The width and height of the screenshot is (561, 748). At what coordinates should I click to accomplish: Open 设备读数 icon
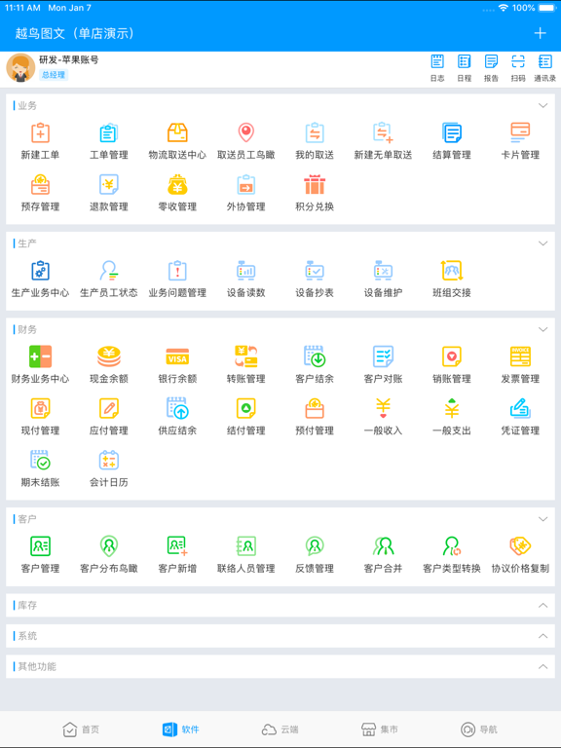[246, 271]
